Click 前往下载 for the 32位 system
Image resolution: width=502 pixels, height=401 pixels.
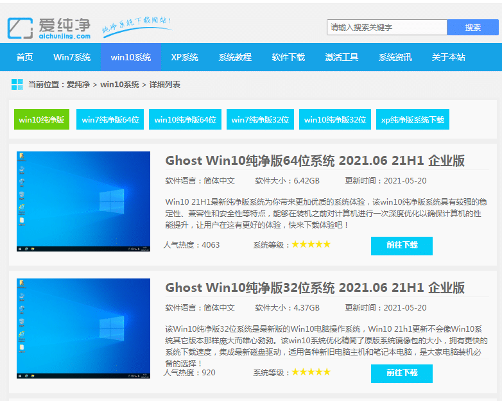pos(402,373)
